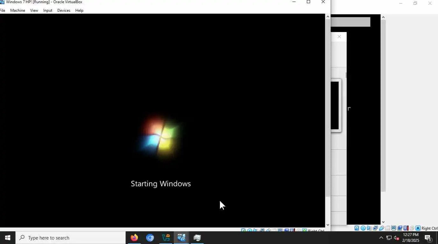Click recording indicator in background VM status bar
438x244 pixels.
coord(400,228)
